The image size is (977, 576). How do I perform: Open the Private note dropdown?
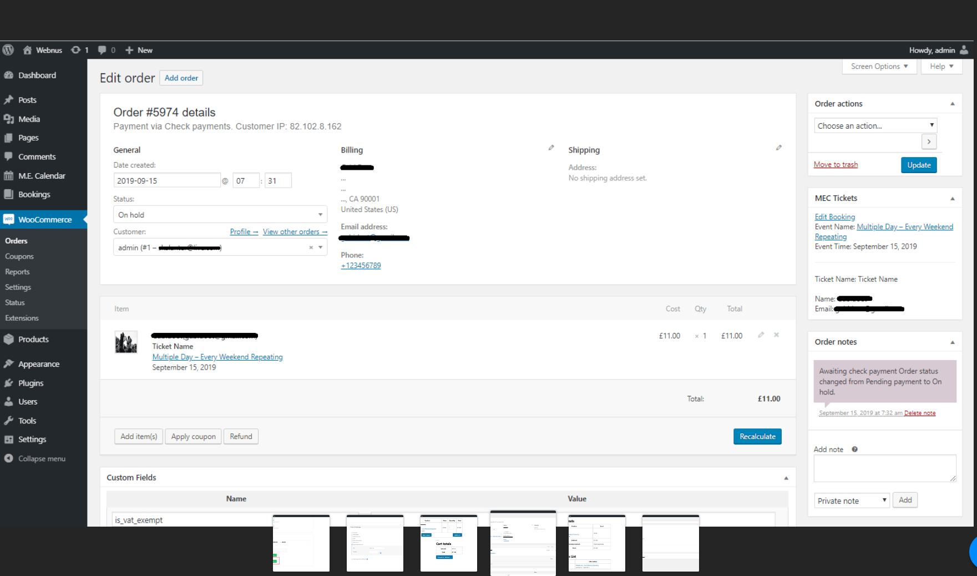click(852, 500)
